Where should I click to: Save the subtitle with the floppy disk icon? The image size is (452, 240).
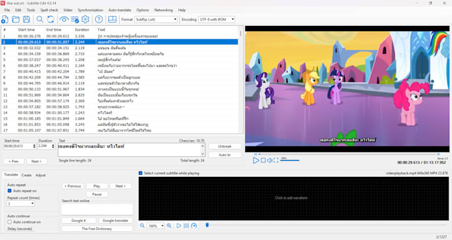tap(27, 19)
